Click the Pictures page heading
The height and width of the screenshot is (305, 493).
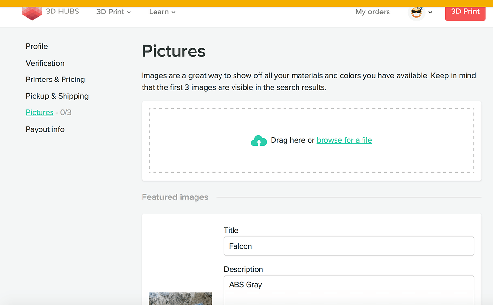[173, 51]
